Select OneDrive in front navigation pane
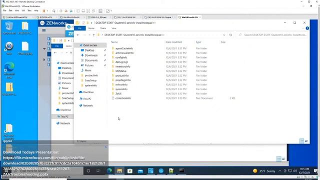The image size is (320, 180). (88, 92)
